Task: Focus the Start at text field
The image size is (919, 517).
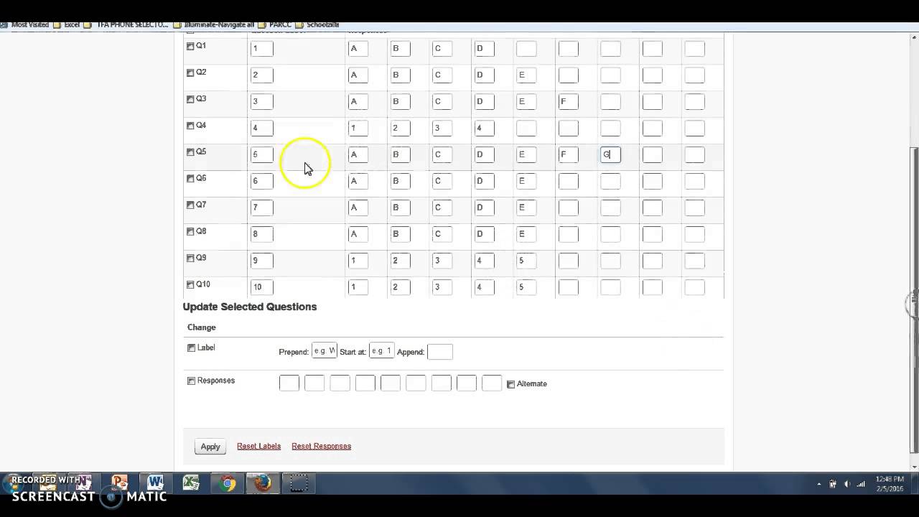Action: [x=381, y=351]
